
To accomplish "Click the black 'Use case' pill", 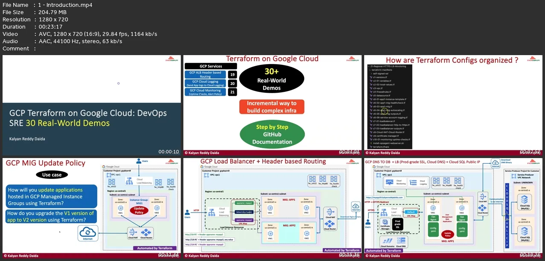I will click(x=52, y=175).
